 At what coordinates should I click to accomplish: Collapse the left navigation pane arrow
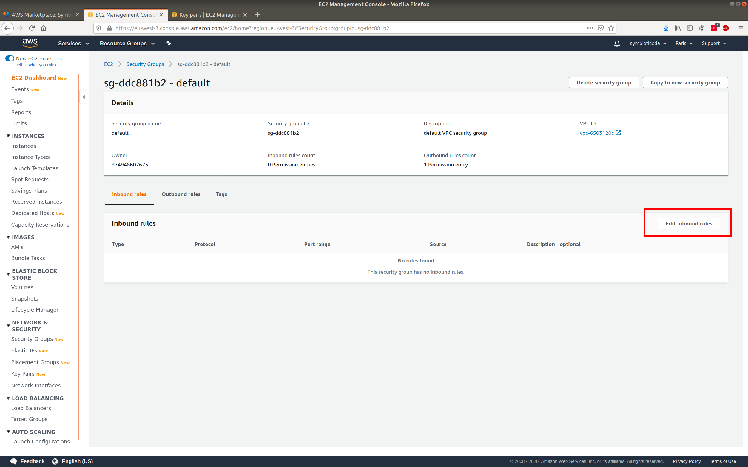click(x=84, y=97)
